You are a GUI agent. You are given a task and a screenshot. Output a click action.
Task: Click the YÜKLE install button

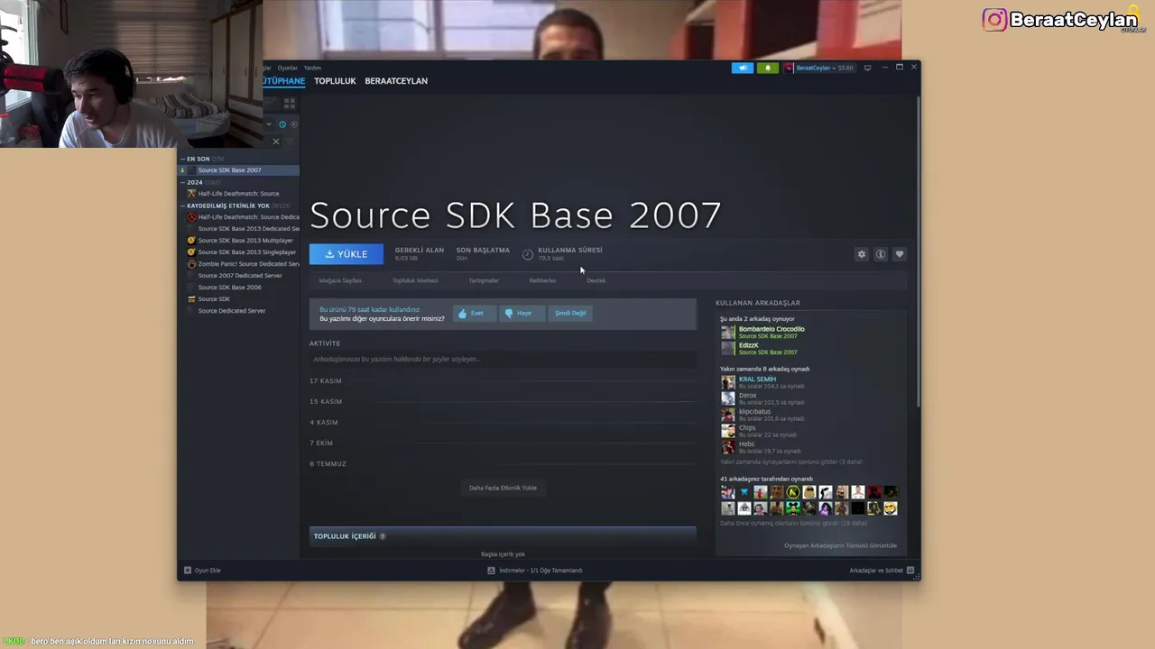[x=346, y=254]
